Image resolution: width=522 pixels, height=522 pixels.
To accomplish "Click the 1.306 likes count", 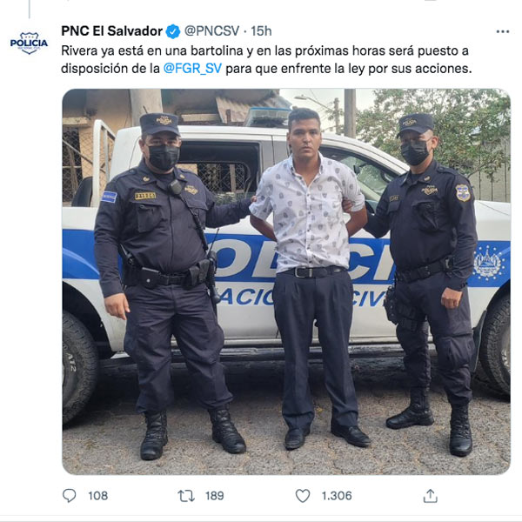I will pos(337,496).
